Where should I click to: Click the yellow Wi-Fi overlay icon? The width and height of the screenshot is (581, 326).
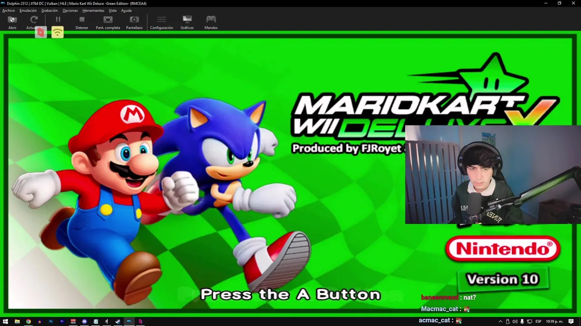pyautogui.click(x=57, y=32)
